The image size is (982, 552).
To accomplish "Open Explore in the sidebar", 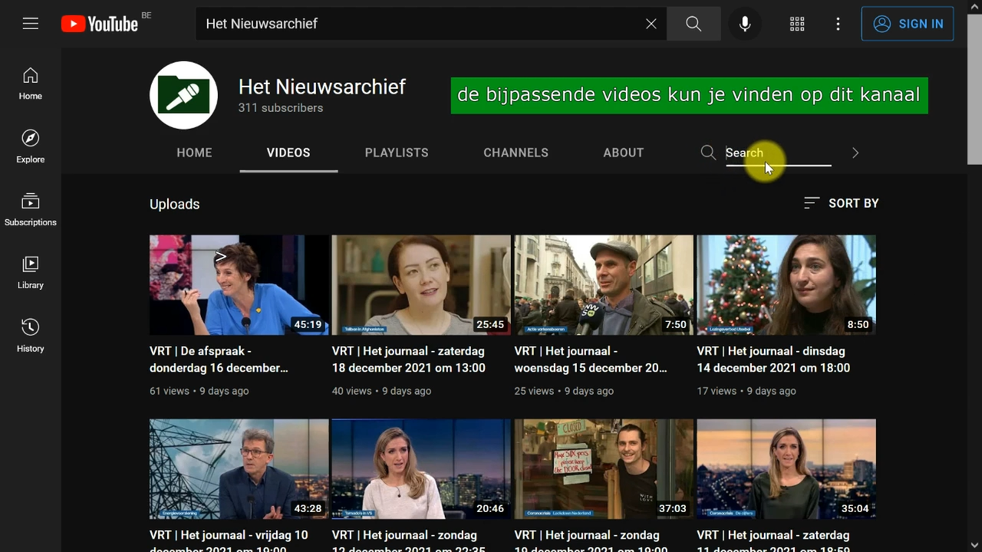I will coord(31,146).
